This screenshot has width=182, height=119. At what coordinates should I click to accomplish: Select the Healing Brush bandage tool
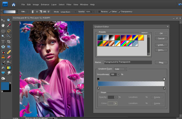coord(9,52)
